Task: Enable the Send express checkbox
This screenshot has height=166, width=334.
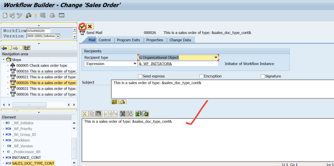Action: (140, 76)
